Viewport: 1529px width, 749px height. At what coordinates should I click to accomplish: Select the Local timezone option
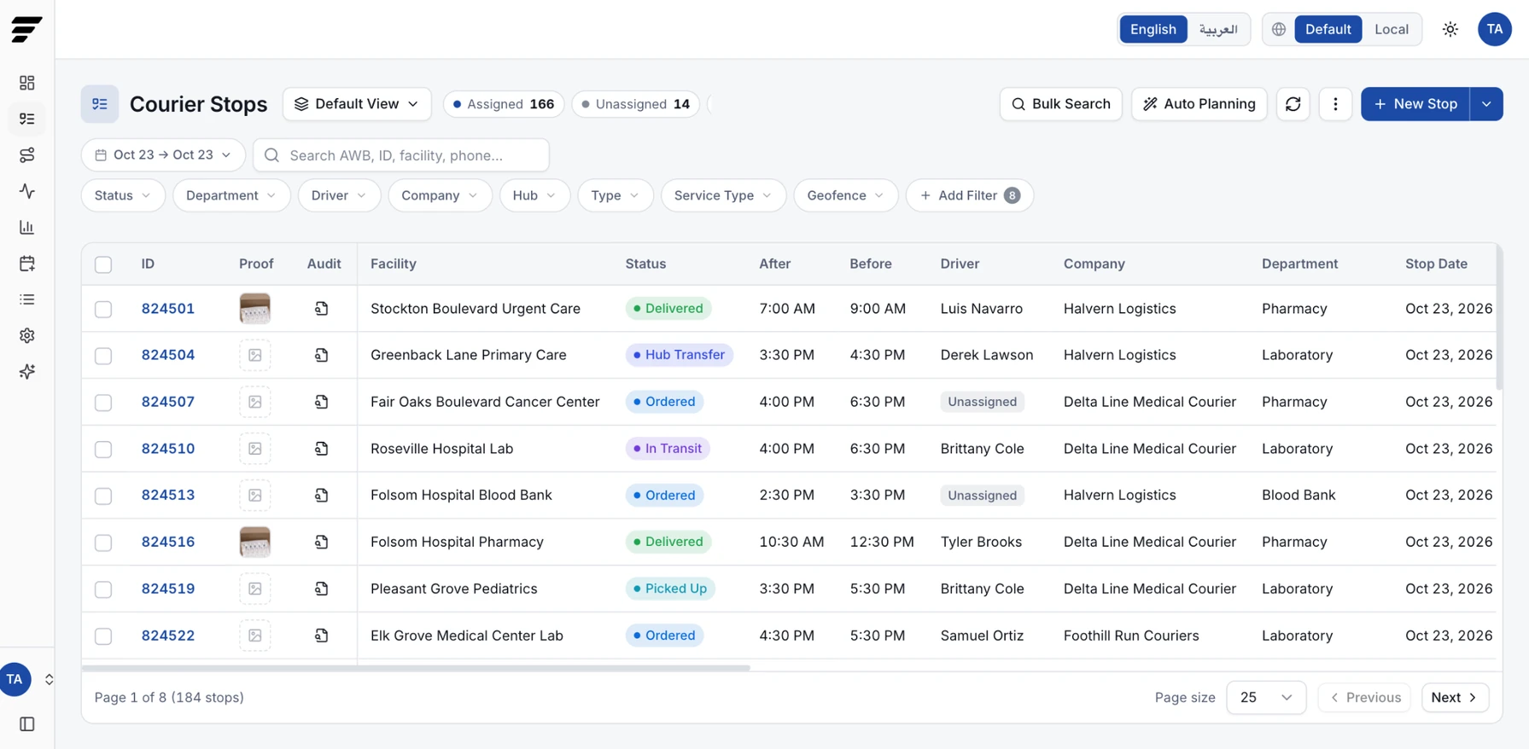tap(1392, 29)
